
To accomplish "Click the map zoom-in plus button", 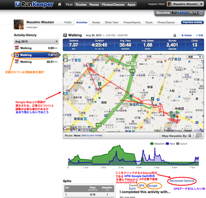I will 65,57.
